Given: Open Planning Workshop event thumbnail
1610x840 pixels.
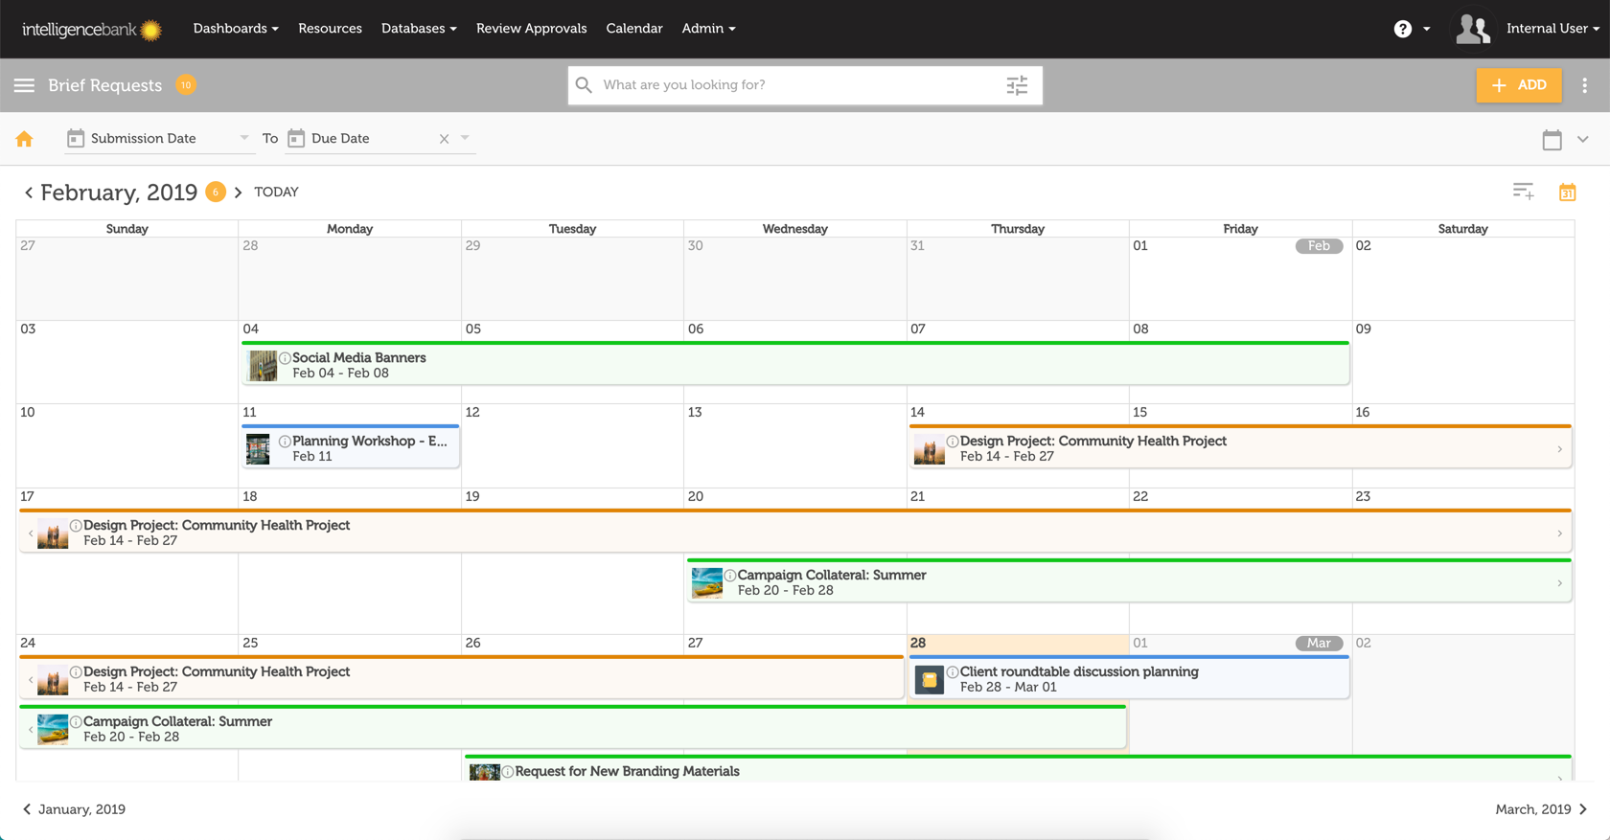Looking at the screenshot, I should (259, 448).
